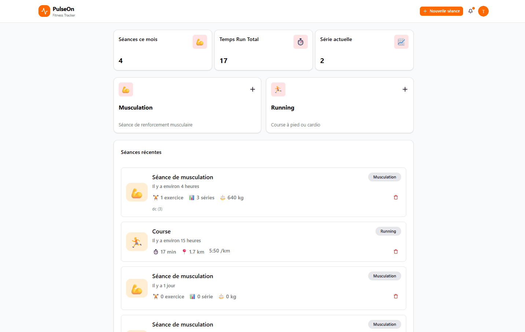Viewport: 525px width, 332px height.
Task: Click the dumbbell icon beside 1 exercice
Action: (156, 198)
